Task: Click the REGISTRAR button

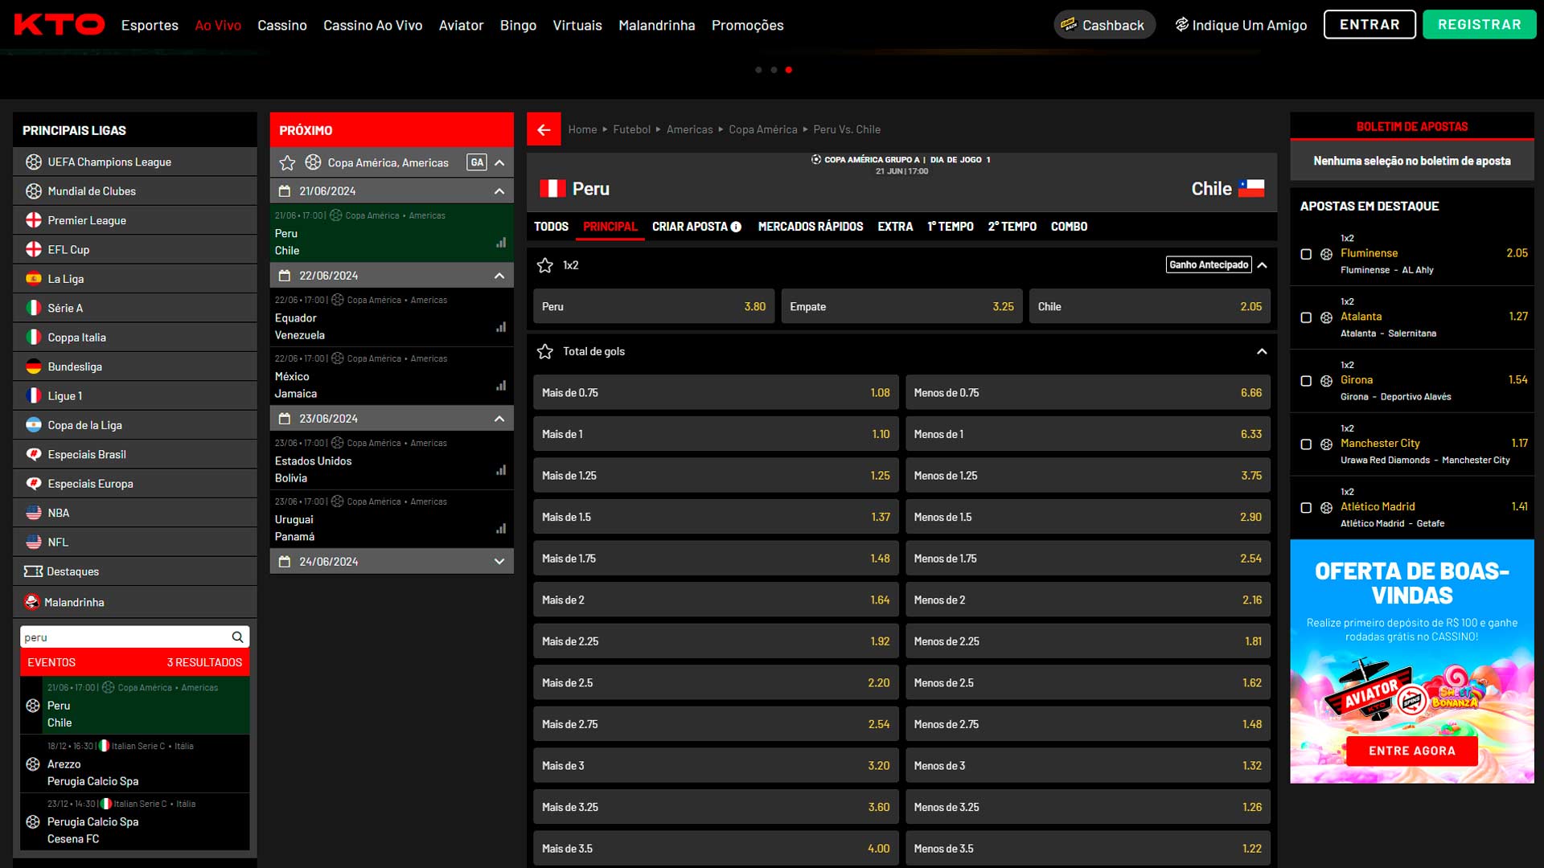Action: tap(1480, 25)
